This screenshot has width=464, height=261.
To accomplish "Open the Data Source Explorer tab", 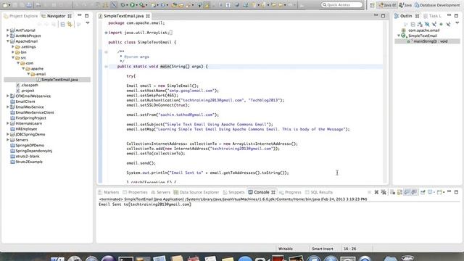I will coord(196,192).
